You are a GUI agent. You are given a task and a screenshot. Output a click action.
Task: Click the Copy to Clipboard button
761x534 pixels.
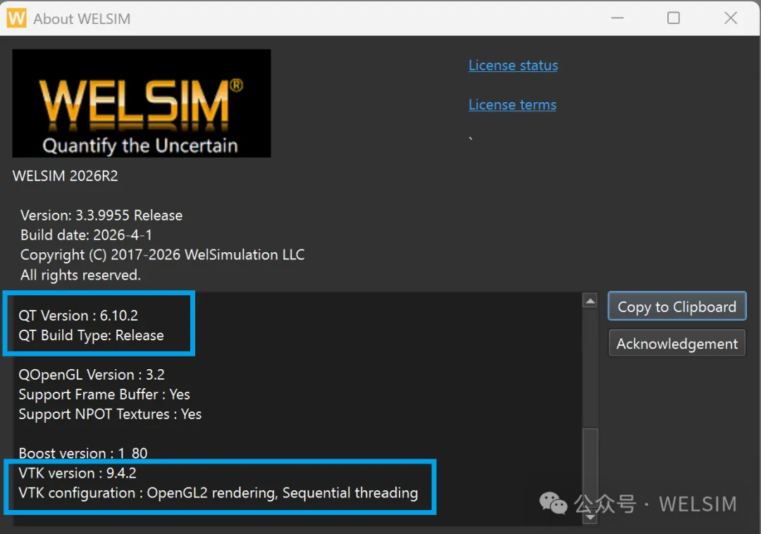click(676, 306)
